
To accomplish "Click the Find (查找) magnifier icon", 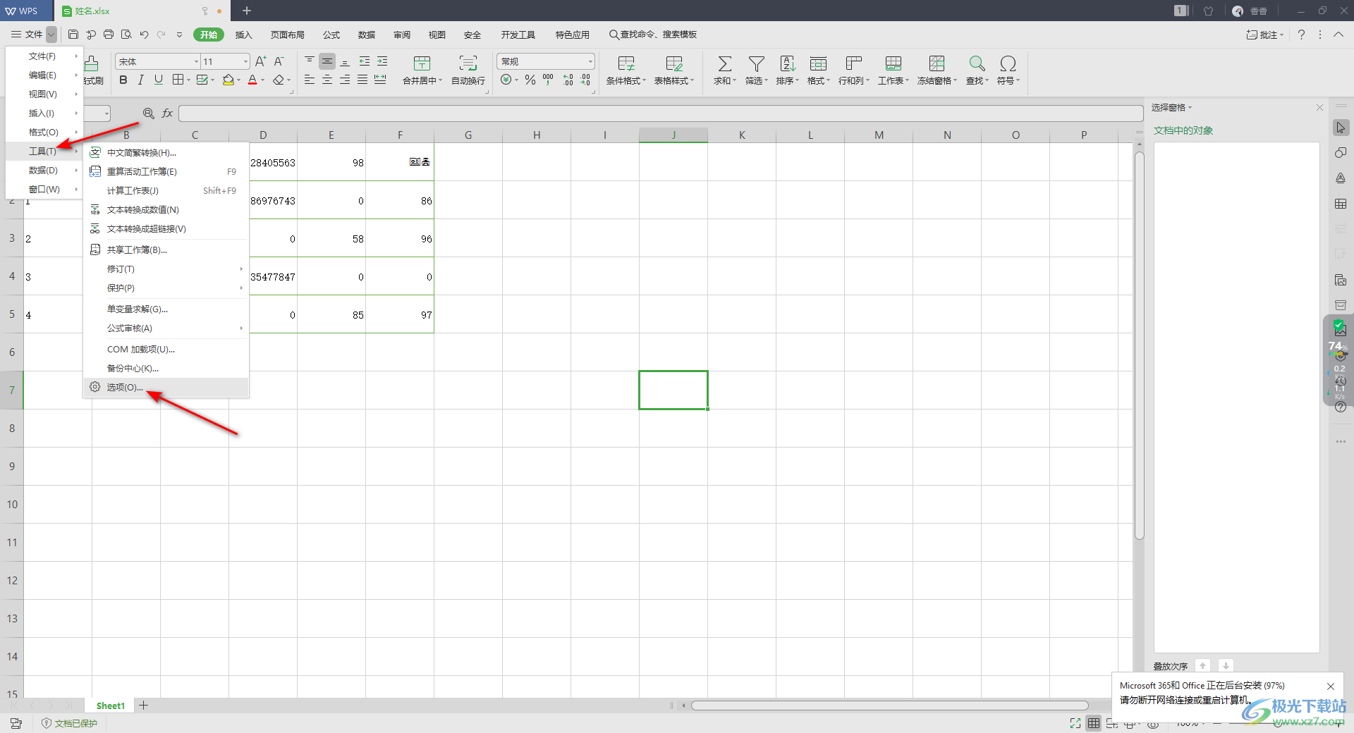I will point(977,64).
